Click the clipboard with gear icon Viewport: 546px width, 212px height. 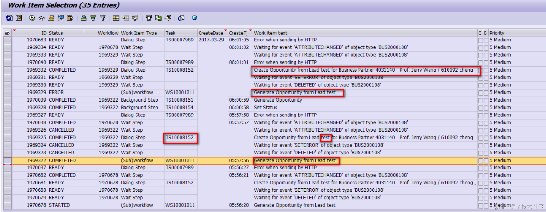(x=70, y=18)
